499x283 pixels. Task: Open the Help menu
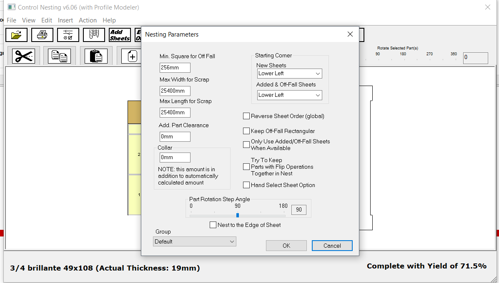coord(109,20)
